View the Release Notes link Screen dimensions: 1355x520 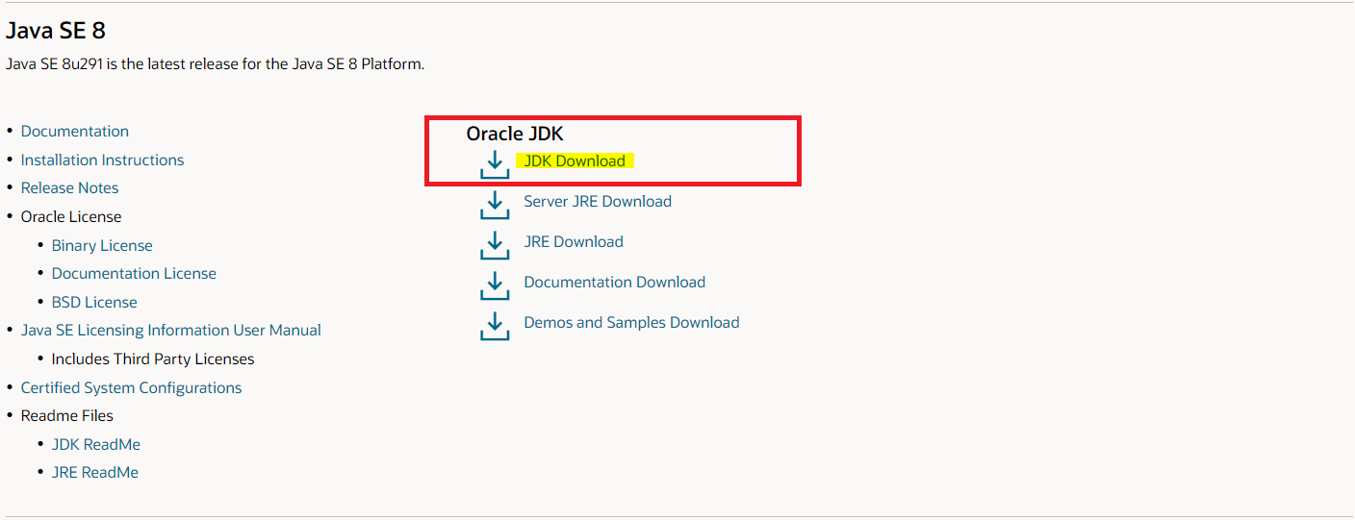[70, 187]
